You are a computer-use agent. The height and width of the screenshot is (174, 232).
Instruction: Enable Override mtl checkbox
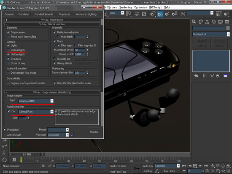point(54,59)
